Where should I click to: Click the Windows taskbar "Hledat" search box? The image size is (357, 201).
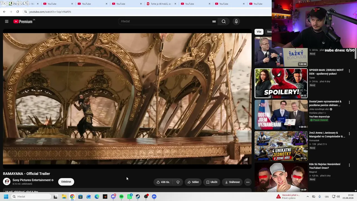(31, 197)
